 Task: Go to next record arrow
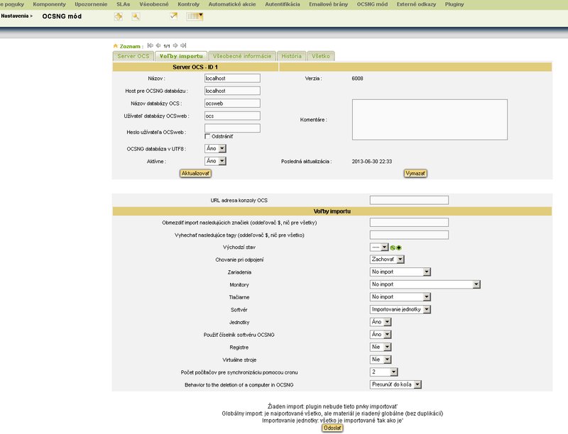tap(175, 45)
